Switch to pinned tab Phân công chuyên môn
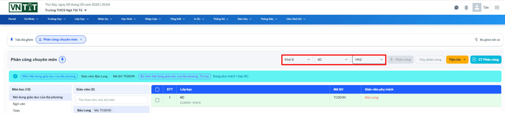The height and width of the screenshot is (113, 505). point(61,39)
